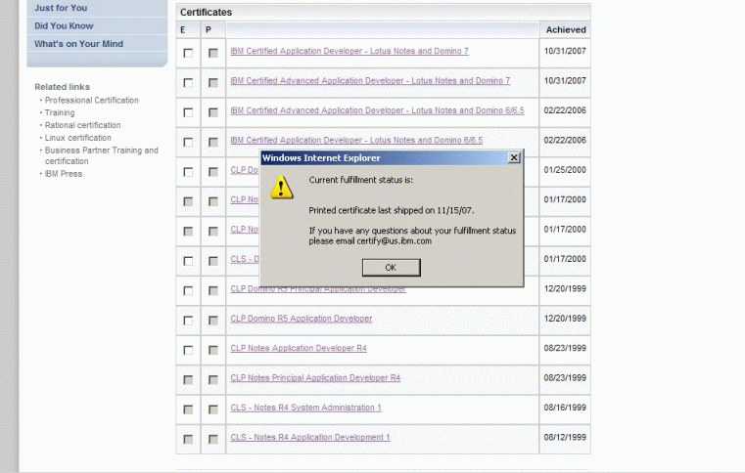Open Linux certification link
745x473 pixels.
coord(78,138)
